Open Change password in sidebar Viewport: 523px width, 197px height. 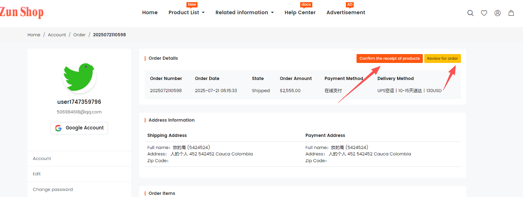coord(53,190)
